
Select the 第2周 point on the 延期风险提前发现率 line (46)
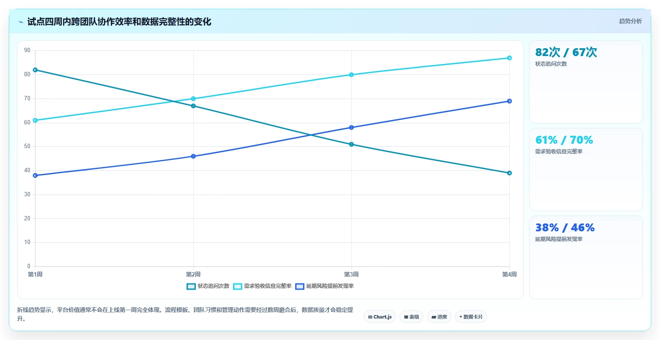pos(193,156)
